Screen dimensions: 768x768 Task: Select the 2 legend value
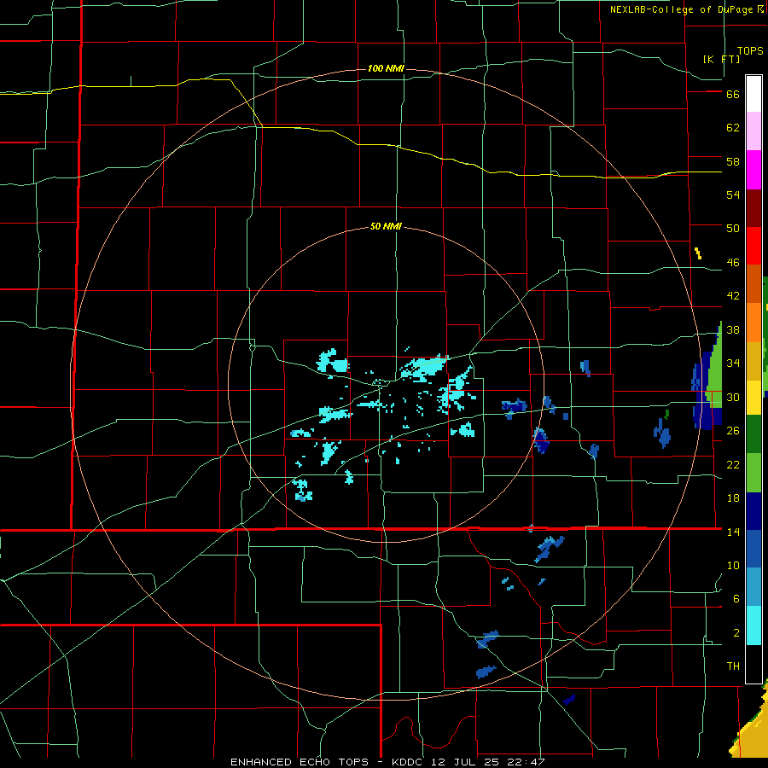click(736, 633)
